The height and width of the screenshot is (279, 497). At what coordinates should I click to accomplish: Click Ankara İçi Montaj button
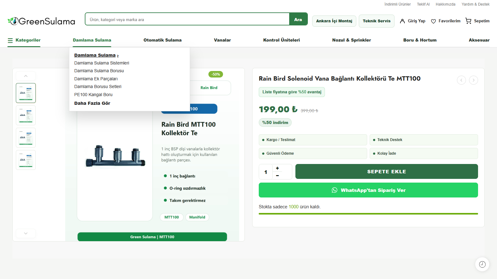click(334, 21)
